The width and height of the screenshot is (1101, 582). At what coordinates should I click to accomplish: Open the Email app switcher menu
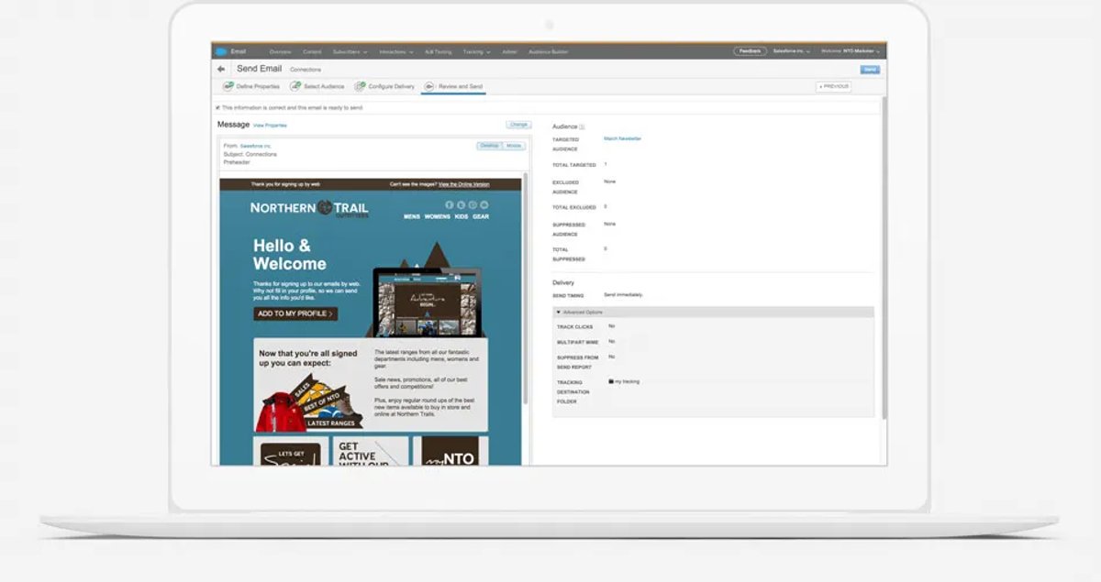[238, 51]
